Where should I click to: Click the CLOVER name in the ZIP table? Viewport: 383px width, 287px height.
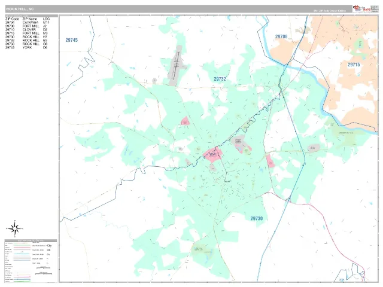[x=29, y=29]
